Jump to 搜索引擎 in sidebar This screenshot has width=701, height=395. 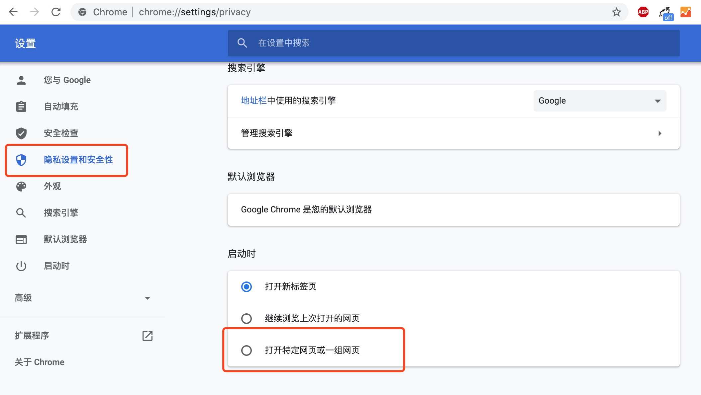pos(61,213)
